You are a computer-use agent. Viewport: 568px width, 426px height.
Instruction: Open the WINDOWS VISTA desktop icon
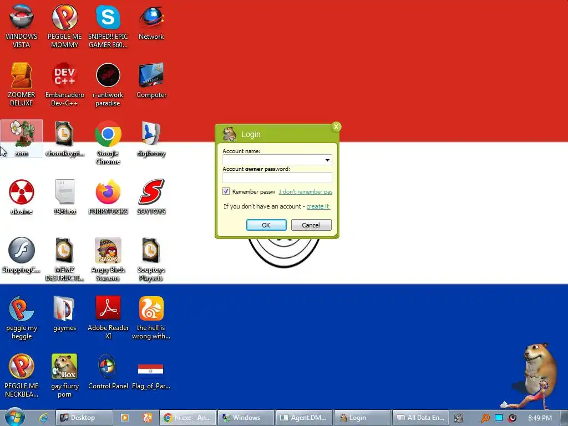[22, 26]
